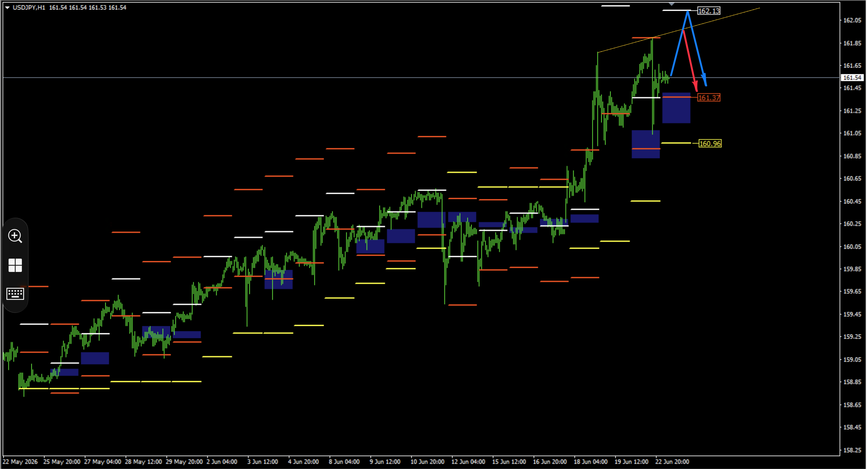
Task: Expand the USDJPY,H1 chart title arrow
Action: [x=7, y=7]
